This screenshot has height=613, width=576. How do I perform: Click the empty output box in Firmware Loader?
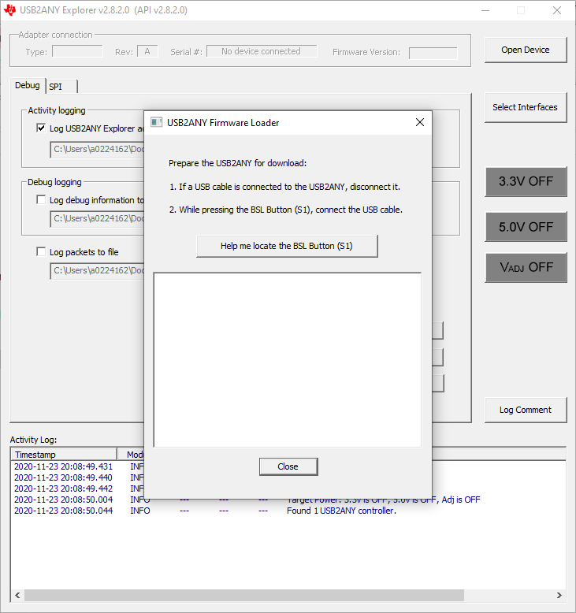pyautogui.click(x=288, y=359)
